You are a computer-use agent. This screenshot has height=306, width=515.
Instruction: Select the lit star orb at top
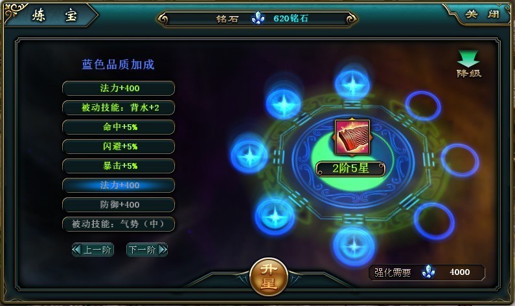pos(352,83)
